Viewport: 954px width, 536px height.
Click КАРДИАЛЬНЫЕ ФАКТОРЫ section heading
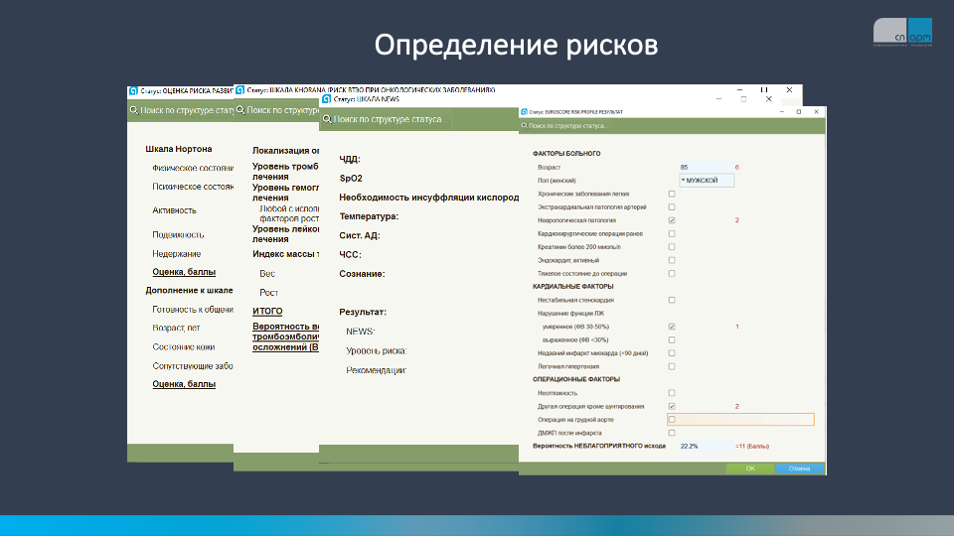point(573,286)
